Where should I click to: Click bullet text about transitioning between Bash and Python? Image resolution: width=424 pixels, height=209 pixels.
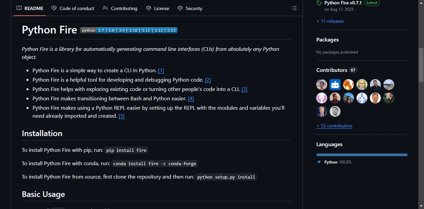pyautogui.click(x=109, y=99)
